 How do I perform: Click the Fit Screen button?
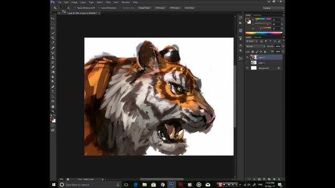(x=160, y=8)
